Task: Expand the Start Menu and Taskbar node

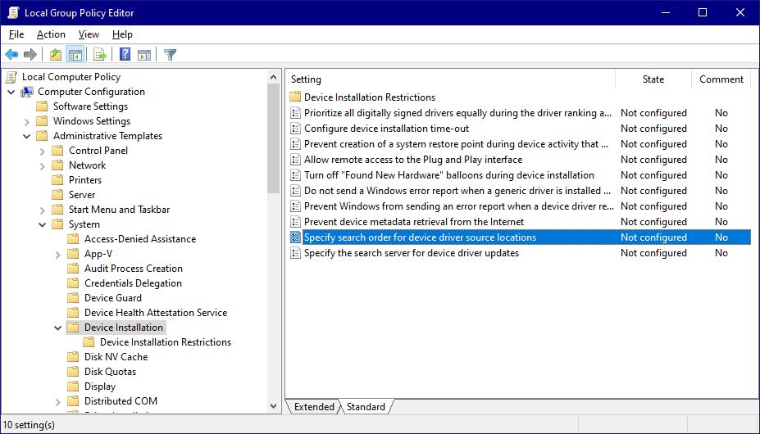Action: 42,210
